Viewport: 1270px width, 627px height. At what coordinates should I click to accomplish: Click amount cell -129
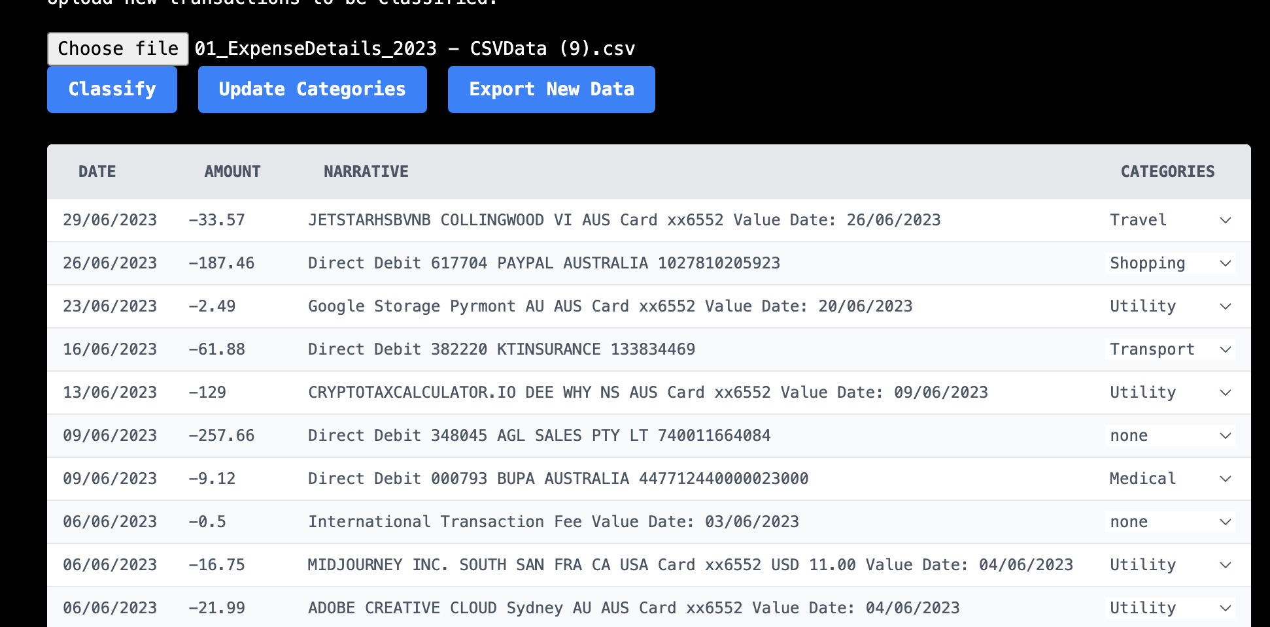point(207,393)
